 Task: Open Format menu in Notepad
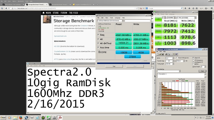point(35,66)
